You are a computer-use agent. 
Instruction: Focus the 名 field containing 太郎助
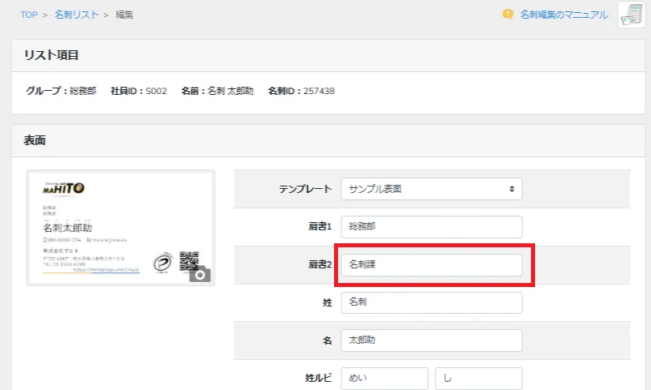[x=431, y=341]
